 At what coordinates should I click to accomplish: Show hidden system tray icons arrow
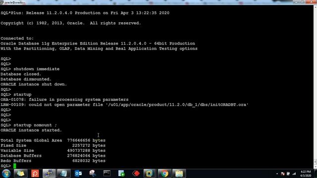(277, 174)
